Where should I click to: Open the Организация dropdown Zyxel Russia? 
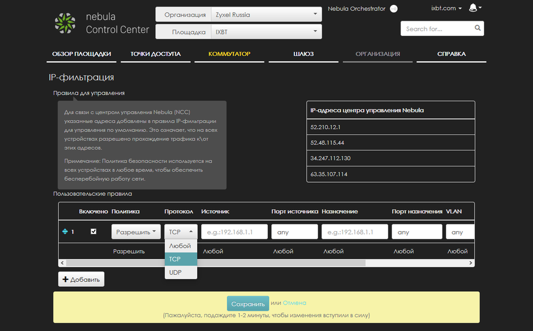(266, 14)
